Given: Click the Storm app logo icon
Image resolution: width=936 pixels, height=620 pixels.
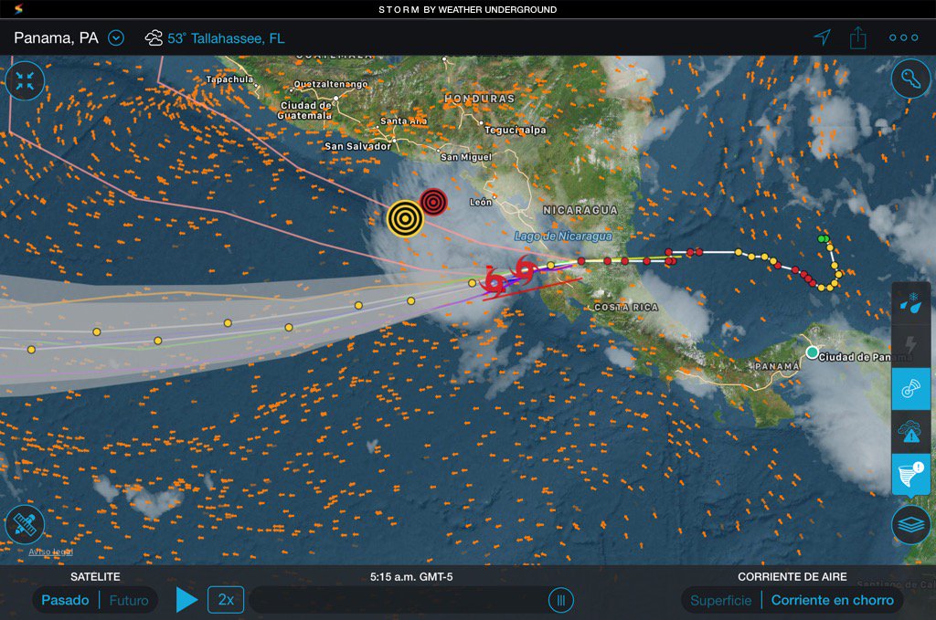Looking at the screenshot, I should (19, 9).
